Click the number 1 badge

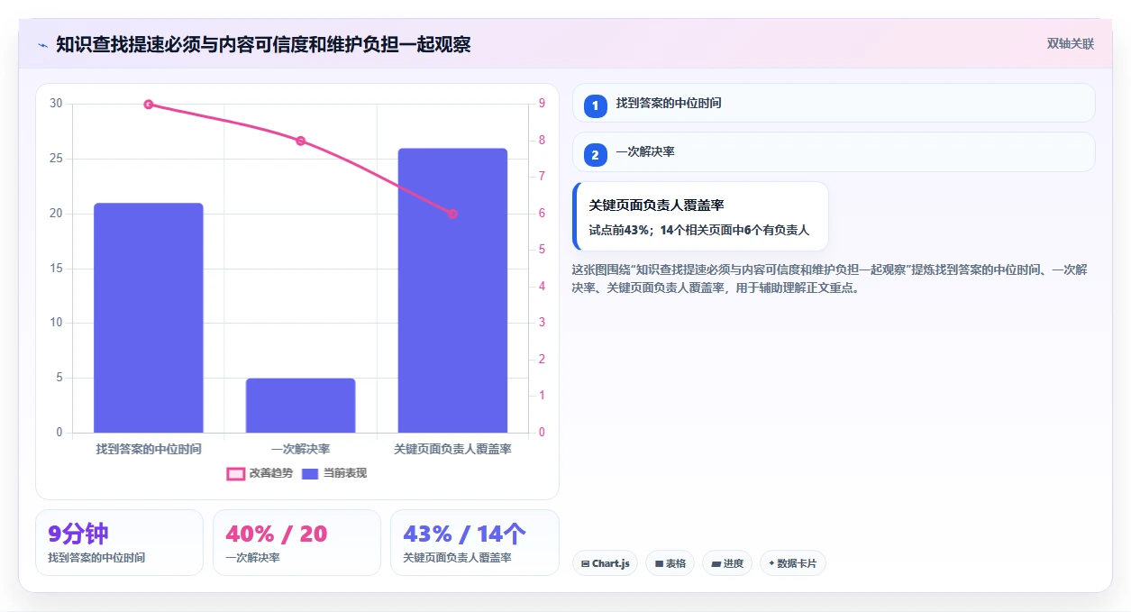[595, 106]
